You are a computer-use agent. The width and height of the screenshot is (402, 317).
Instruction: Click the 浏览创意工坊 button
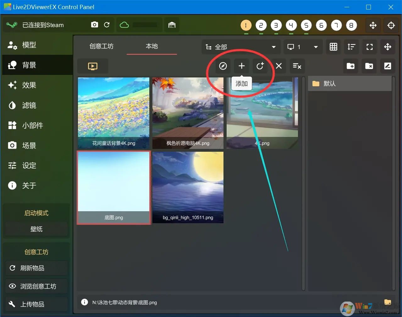coord(36,286)
